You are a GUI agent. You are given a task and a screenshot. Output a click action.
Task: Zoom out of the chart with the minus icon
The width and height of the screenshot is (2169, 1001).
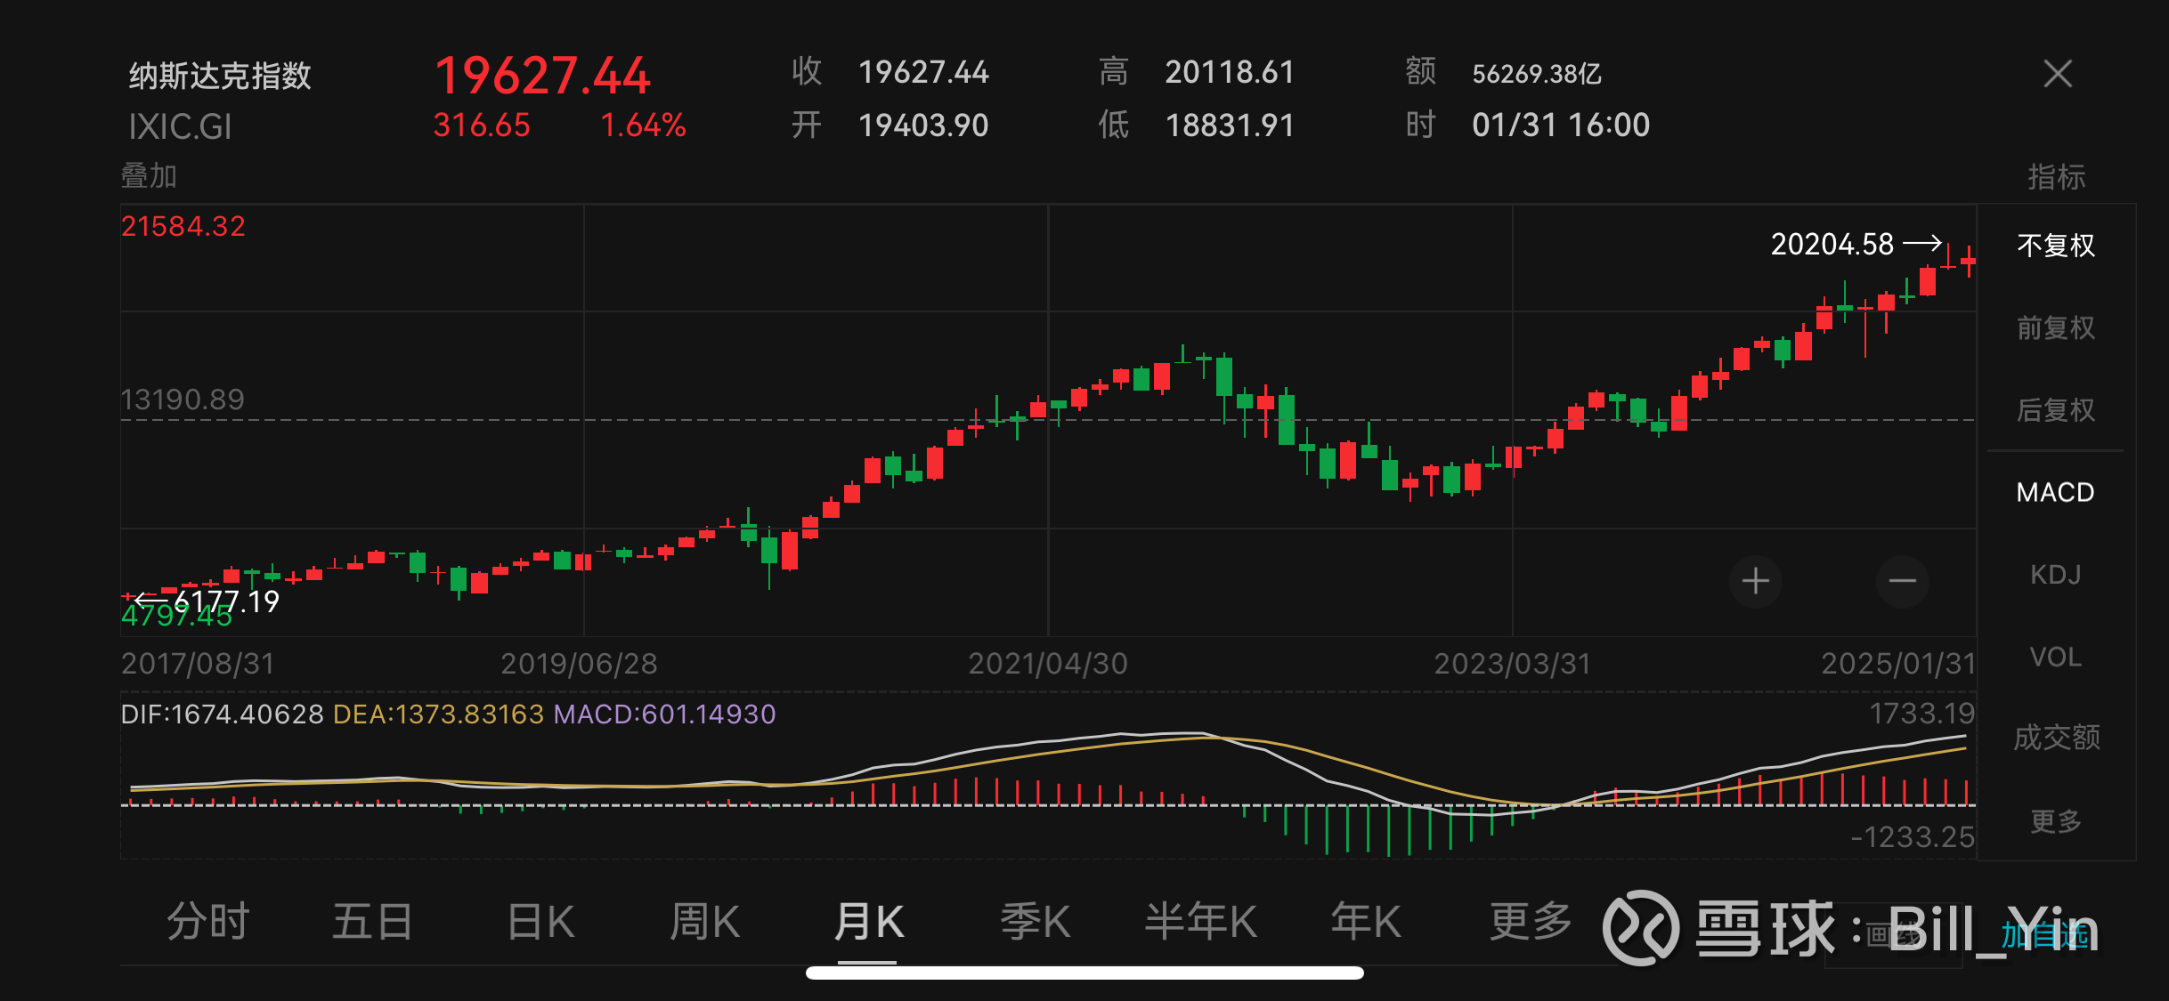(1902, 581)
